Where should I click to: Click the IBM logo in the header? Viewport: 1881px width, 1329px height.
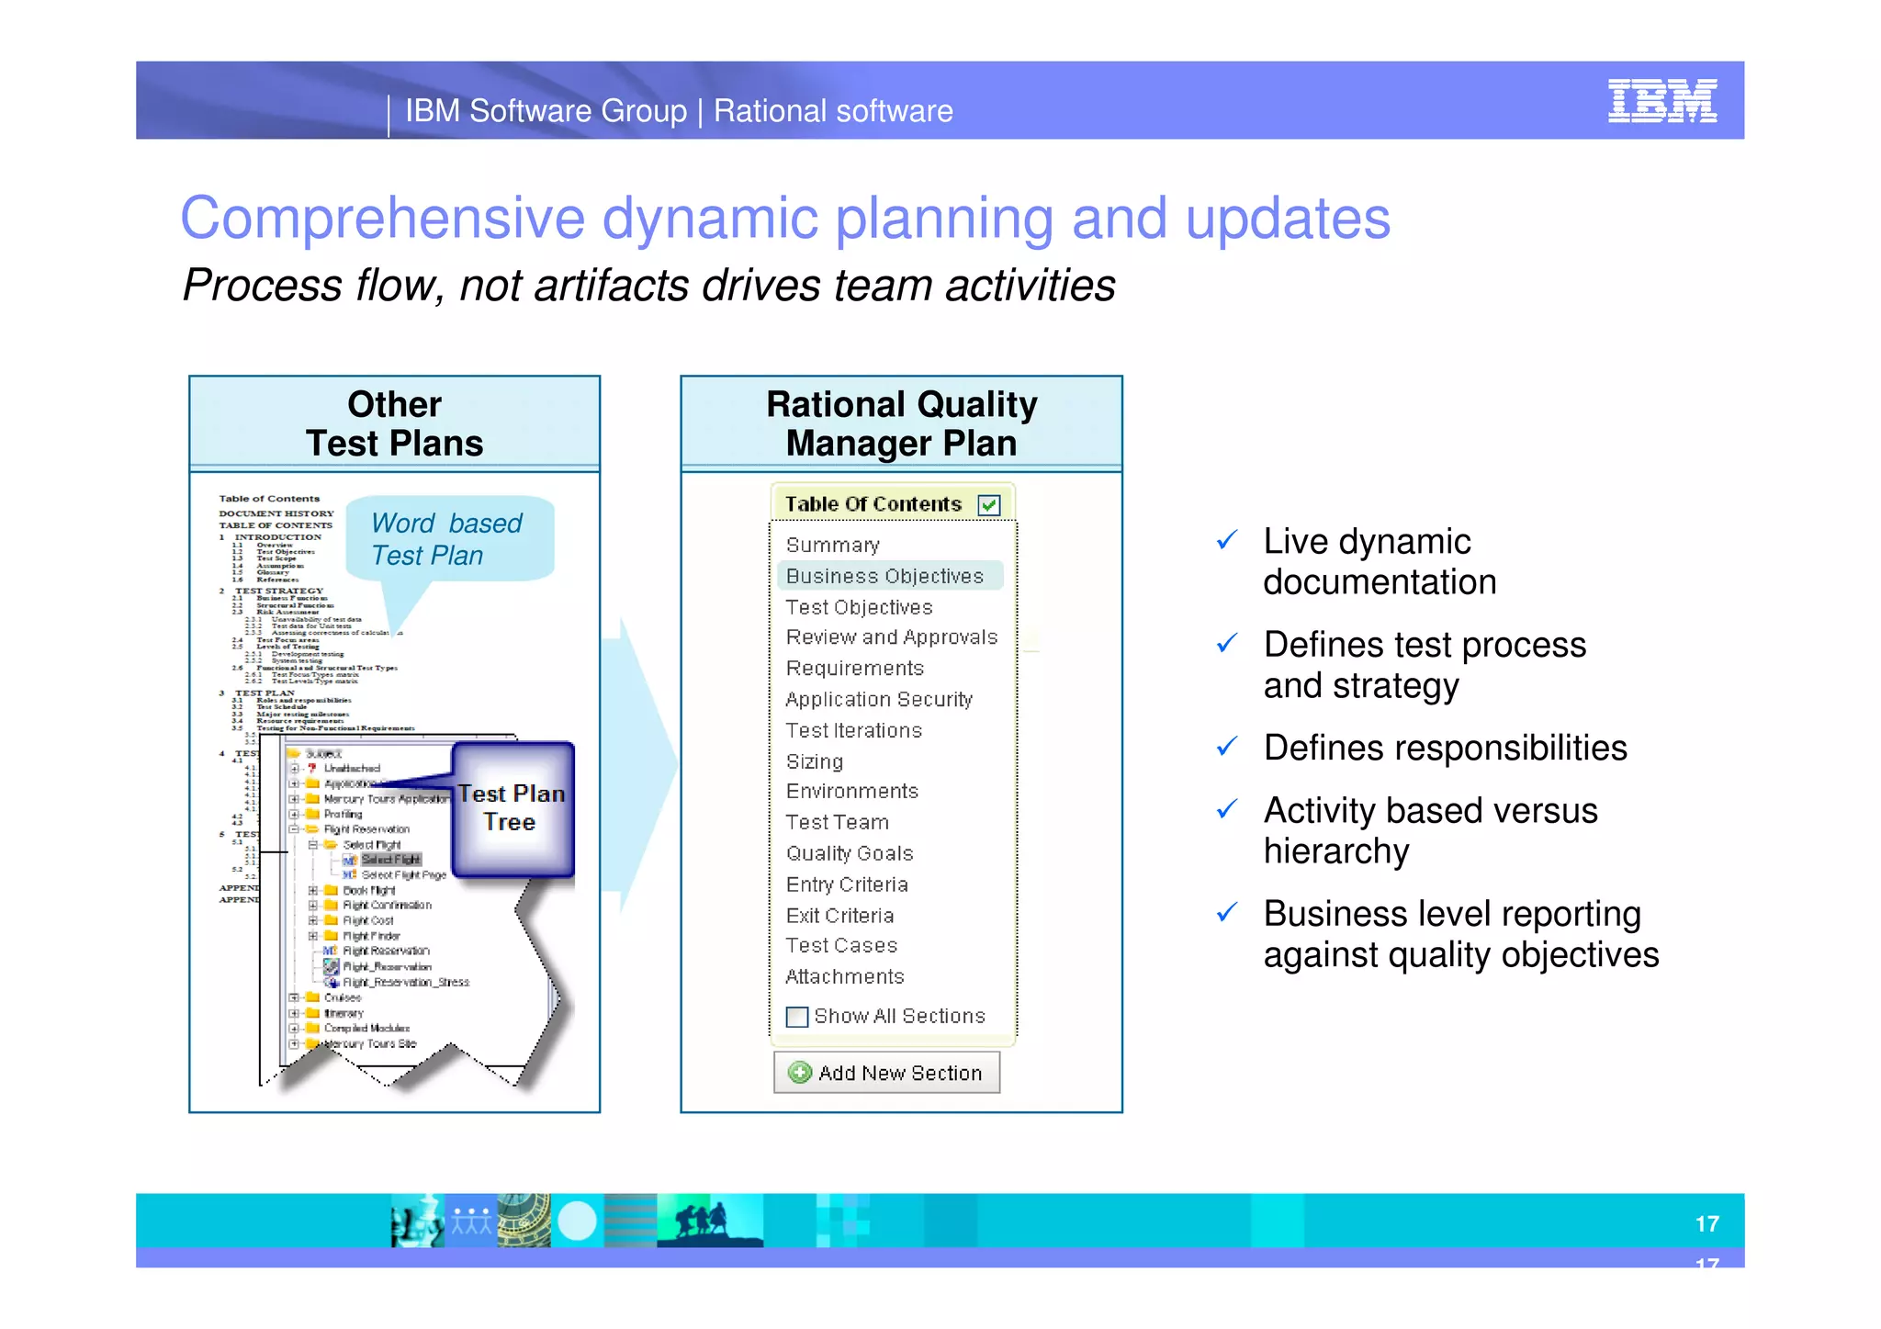click(x=1662, y=100)
